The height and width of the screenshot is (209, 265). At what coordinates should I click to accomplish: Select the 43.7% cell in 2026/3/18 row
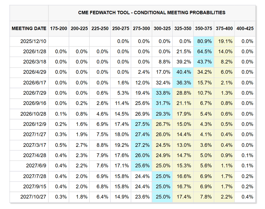[204, 62]
